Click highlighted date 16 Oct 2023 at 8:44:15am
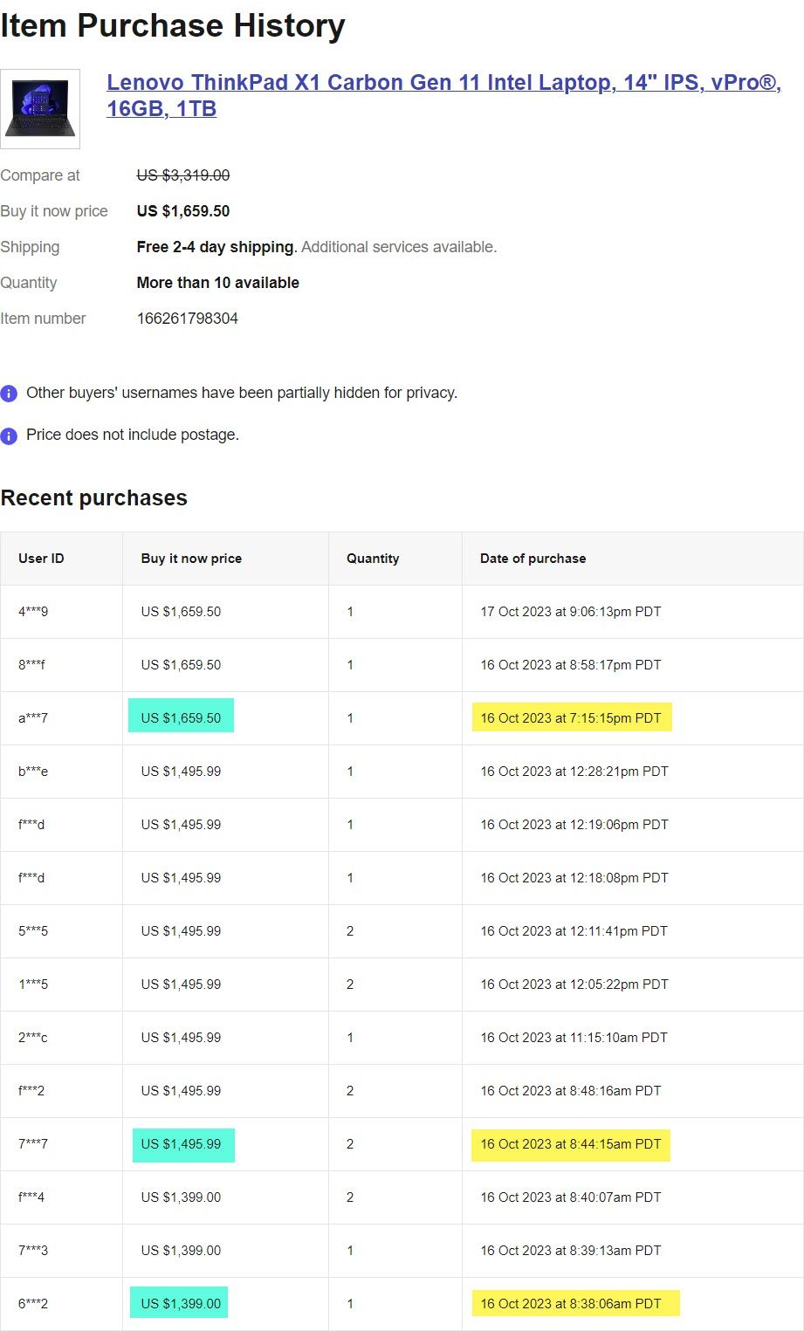Viewport: 804px width, 1331px height. click(571, 1144)
